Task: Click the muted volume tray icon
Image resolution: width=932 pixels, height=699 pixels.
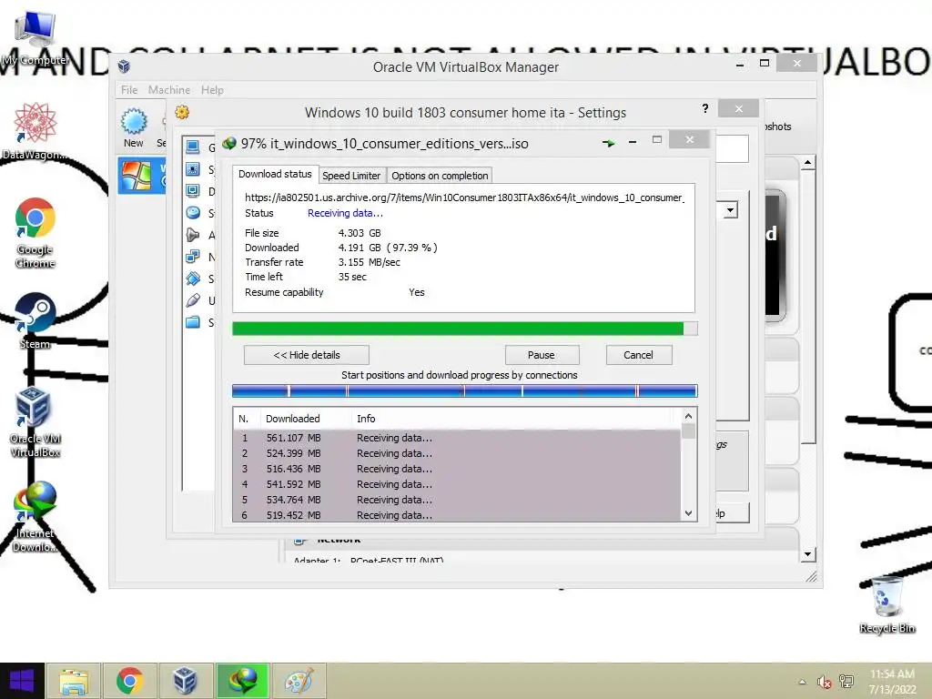Action: click(824, 682)
